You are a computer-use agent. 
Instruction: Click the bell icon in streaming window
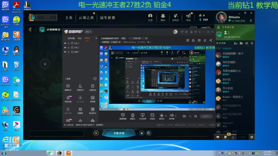point(205,40)
